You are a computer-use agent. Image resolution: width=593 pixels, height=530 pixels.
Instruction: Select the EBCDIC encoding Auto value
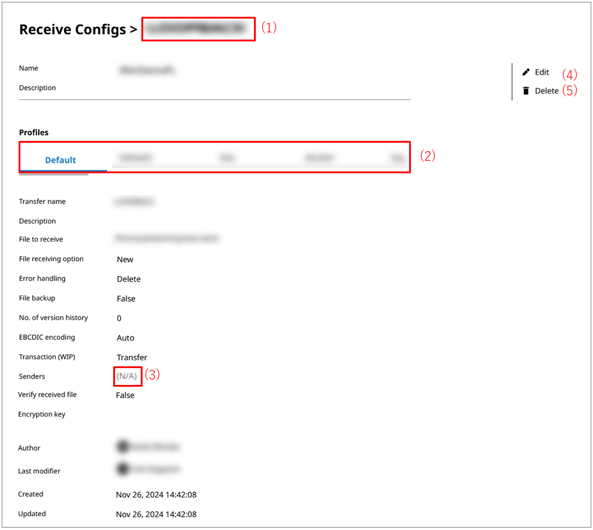pyautogui.click(x=126, y=338)
